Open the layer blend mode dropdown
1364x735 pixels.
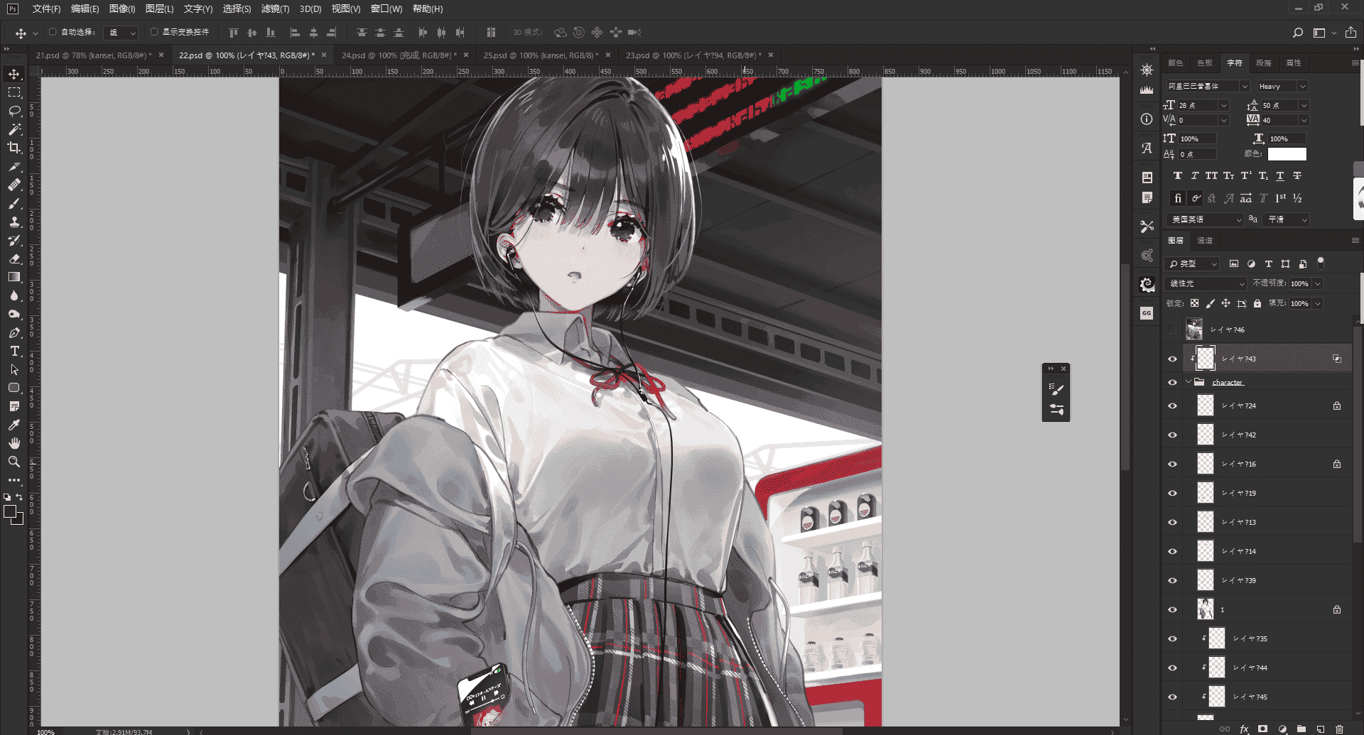pos(1206,283)
